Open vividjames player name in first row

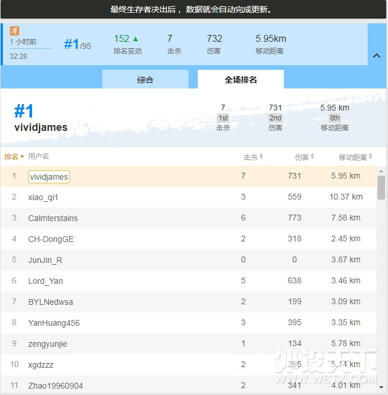[x=49, y=177]
